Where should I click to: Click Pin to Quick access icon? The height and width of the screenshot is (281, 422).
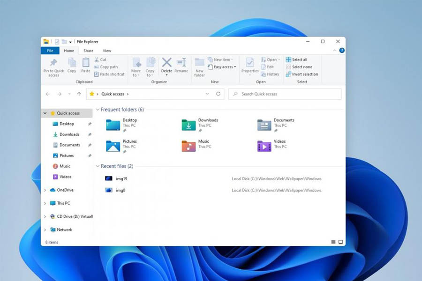pos(53,63)
